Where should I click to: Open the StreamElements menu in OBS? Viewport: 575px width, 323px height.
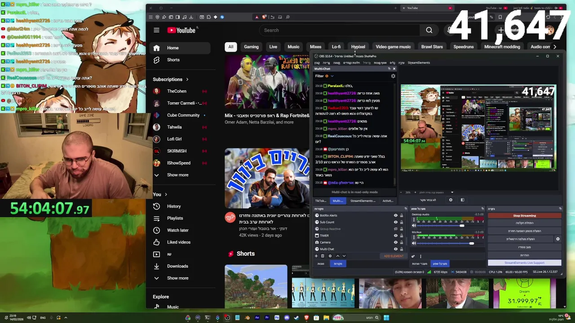419,63
